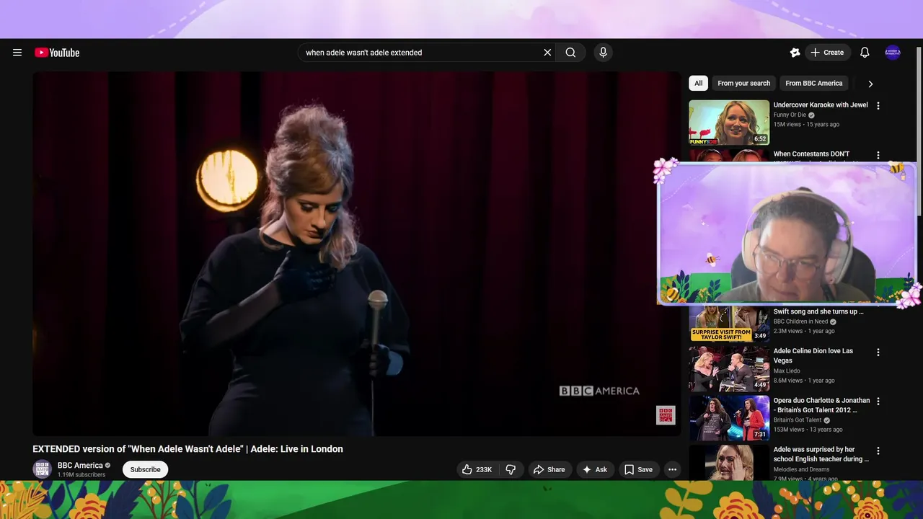
Task: Click the 1.19M subscribers text
Action: point(81,475)
